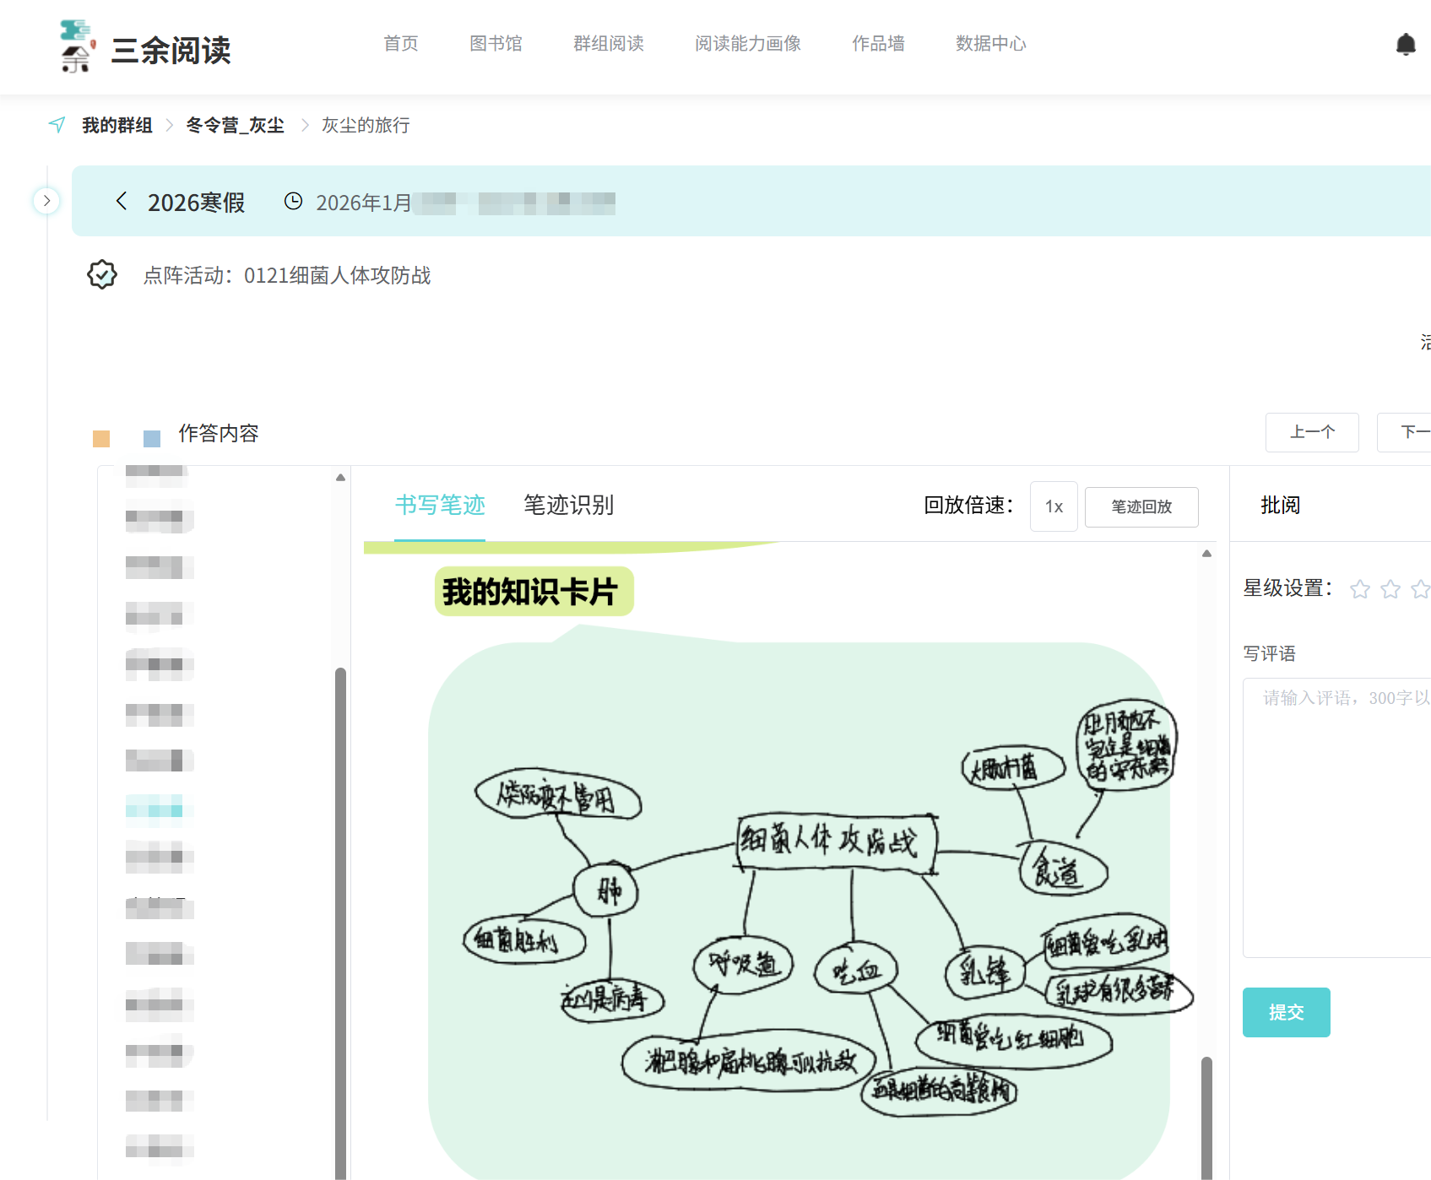Set a one-star rating in 星级设置

click(1359, 590)
